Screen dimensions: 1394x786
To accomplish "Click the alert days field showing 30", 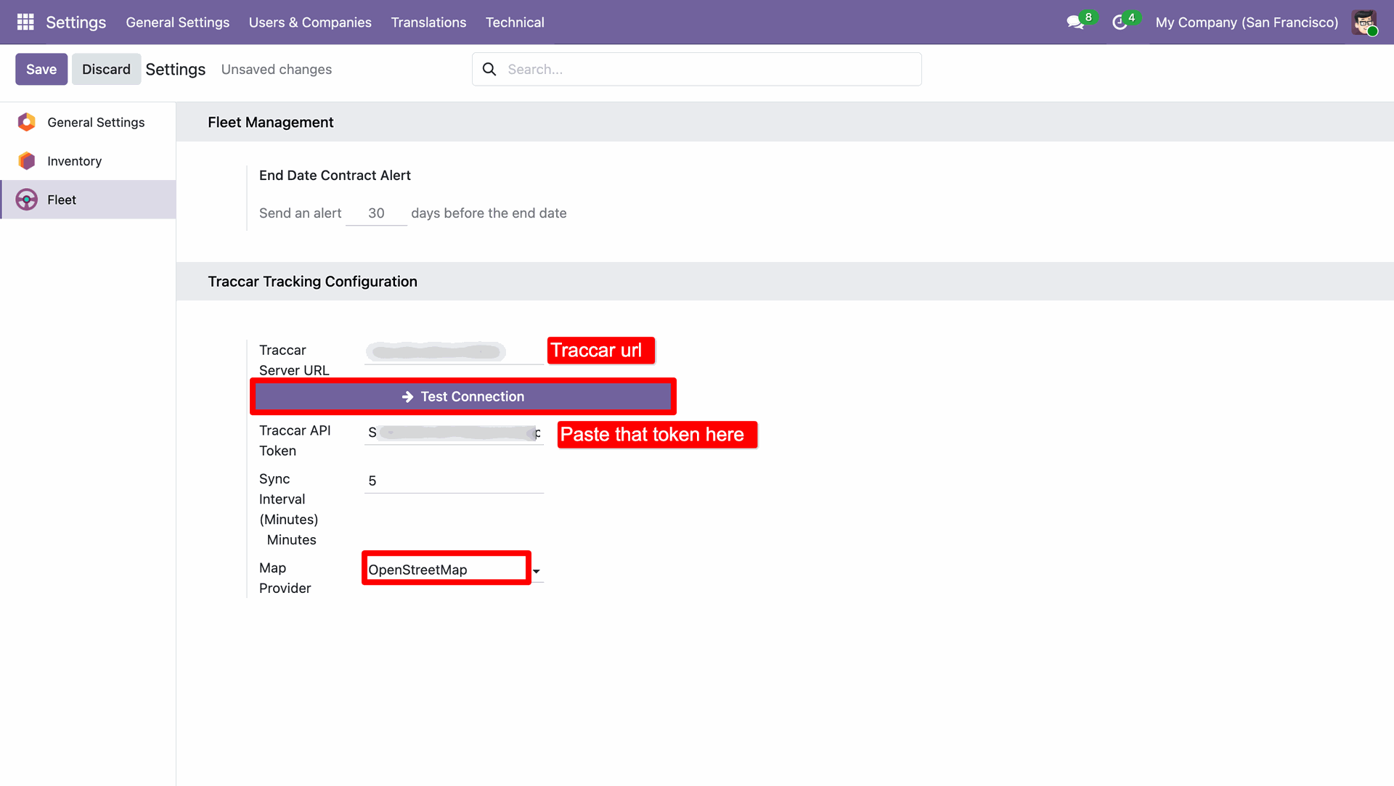I will (x=376, y=213).
